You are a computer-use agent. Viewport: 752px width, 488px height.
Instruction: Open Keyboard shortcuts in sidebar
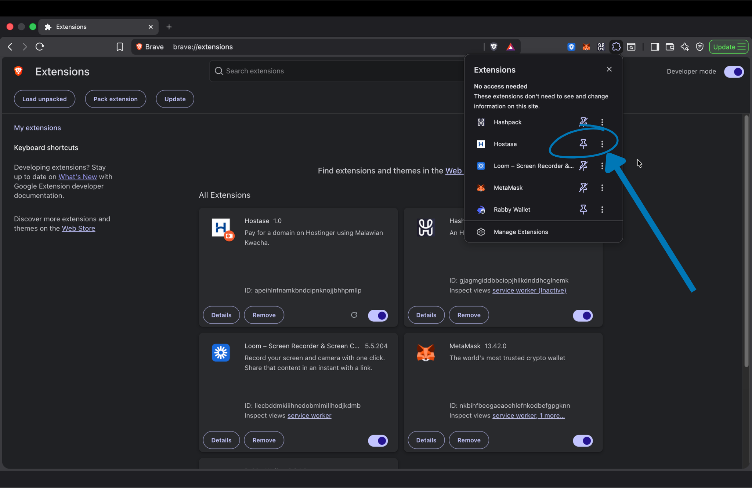(x=46, y=148)
